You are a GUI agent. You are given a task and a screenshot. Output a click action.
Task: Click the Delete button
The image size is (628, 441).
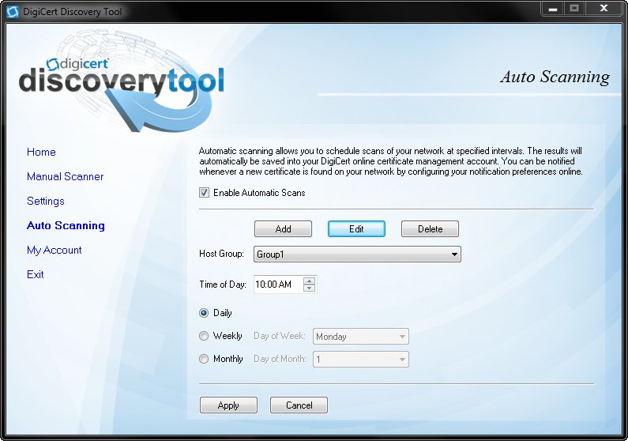[x=431, y=228]
